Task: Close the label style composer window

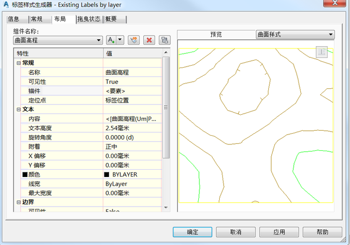Action: pyautogui.click(x=335, y=3)
